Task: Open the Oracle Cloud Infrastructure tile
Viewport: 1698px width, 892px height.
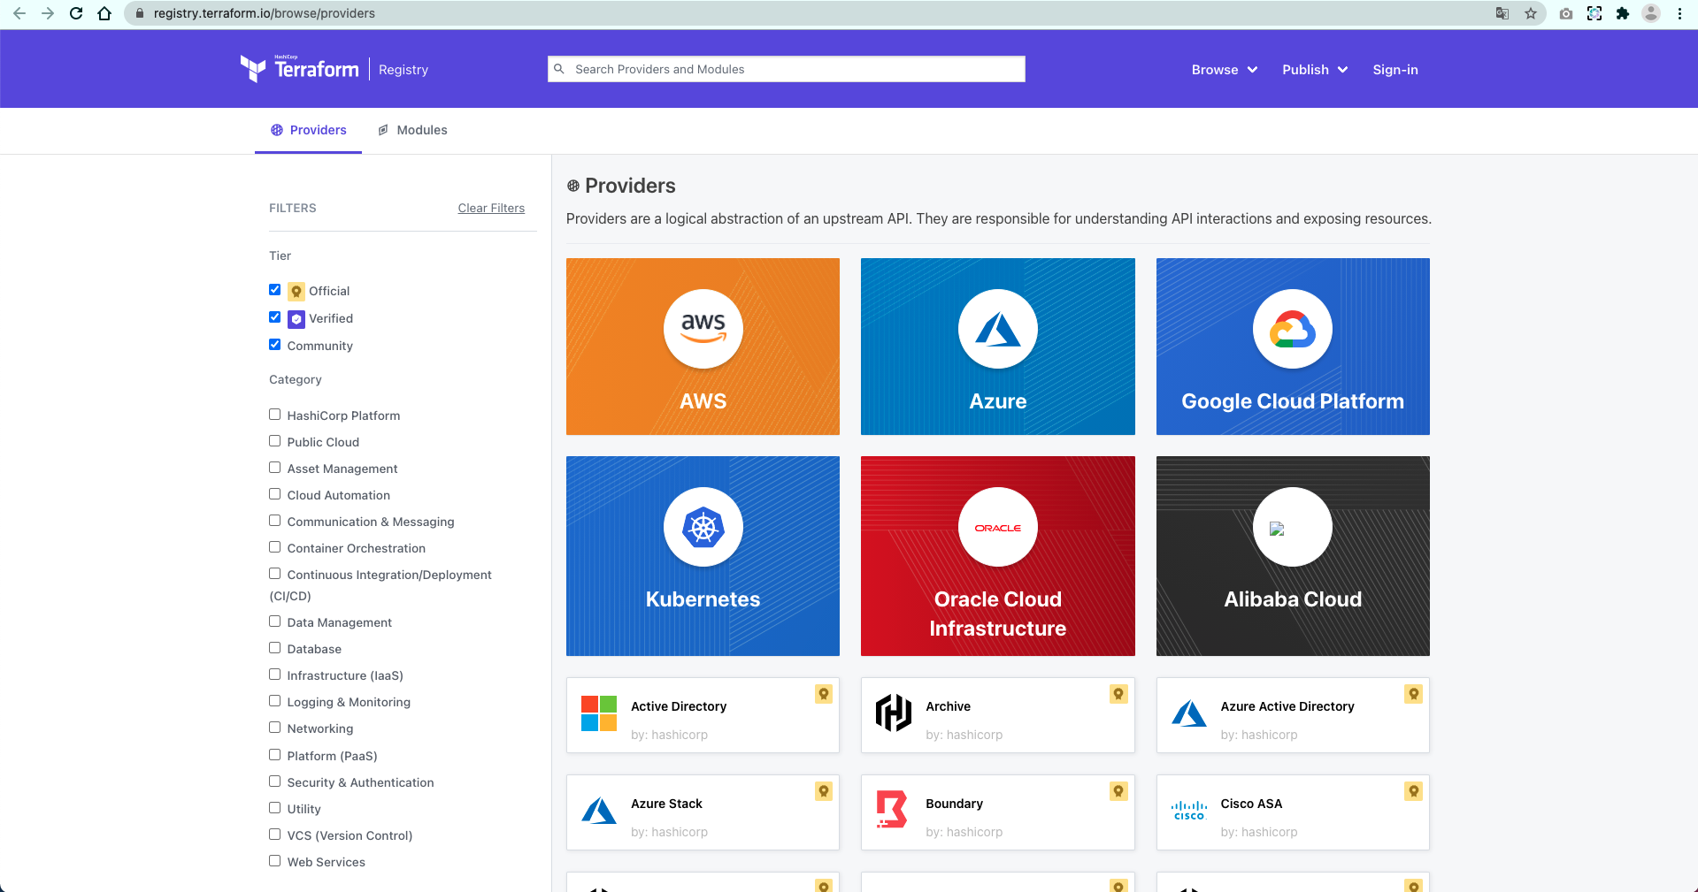Action: tap(997, 556)
